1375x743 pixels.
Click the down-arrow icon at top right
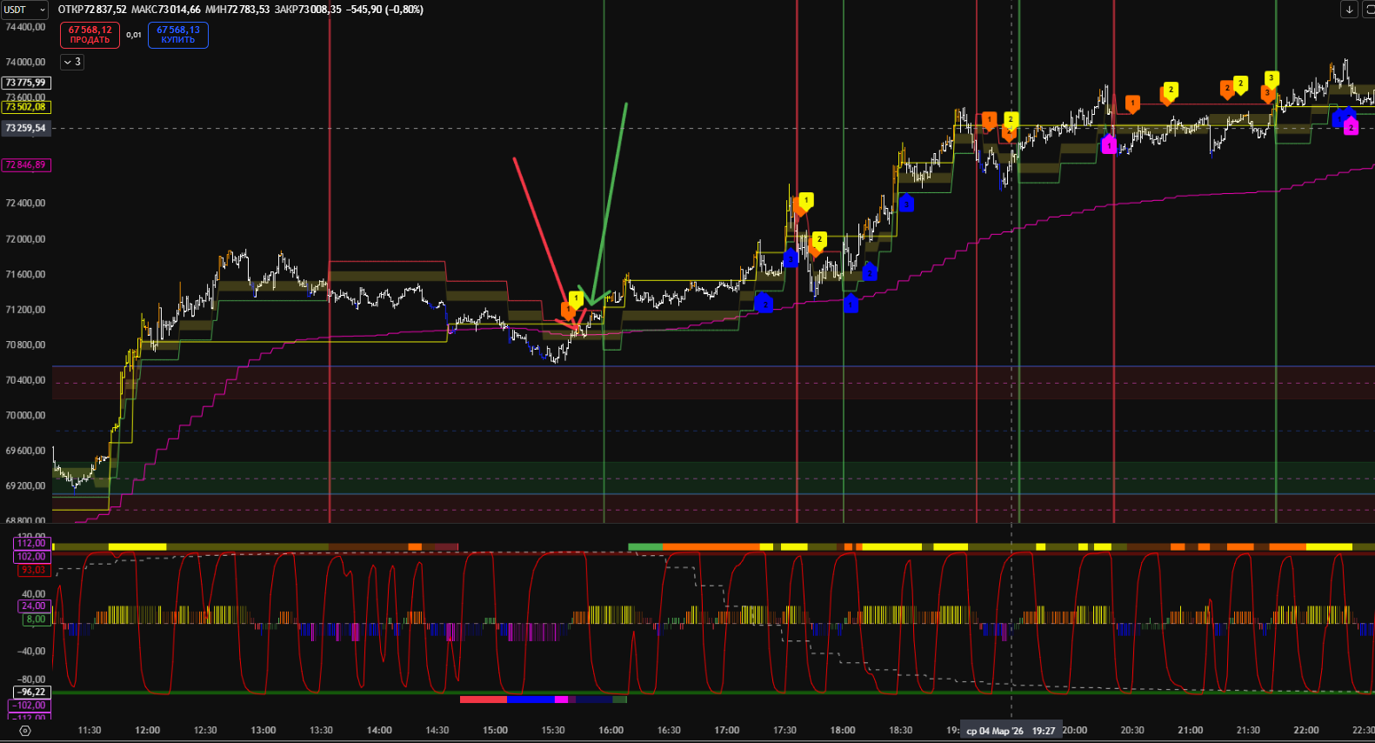pyautogui.click(x=1349, y=10)
